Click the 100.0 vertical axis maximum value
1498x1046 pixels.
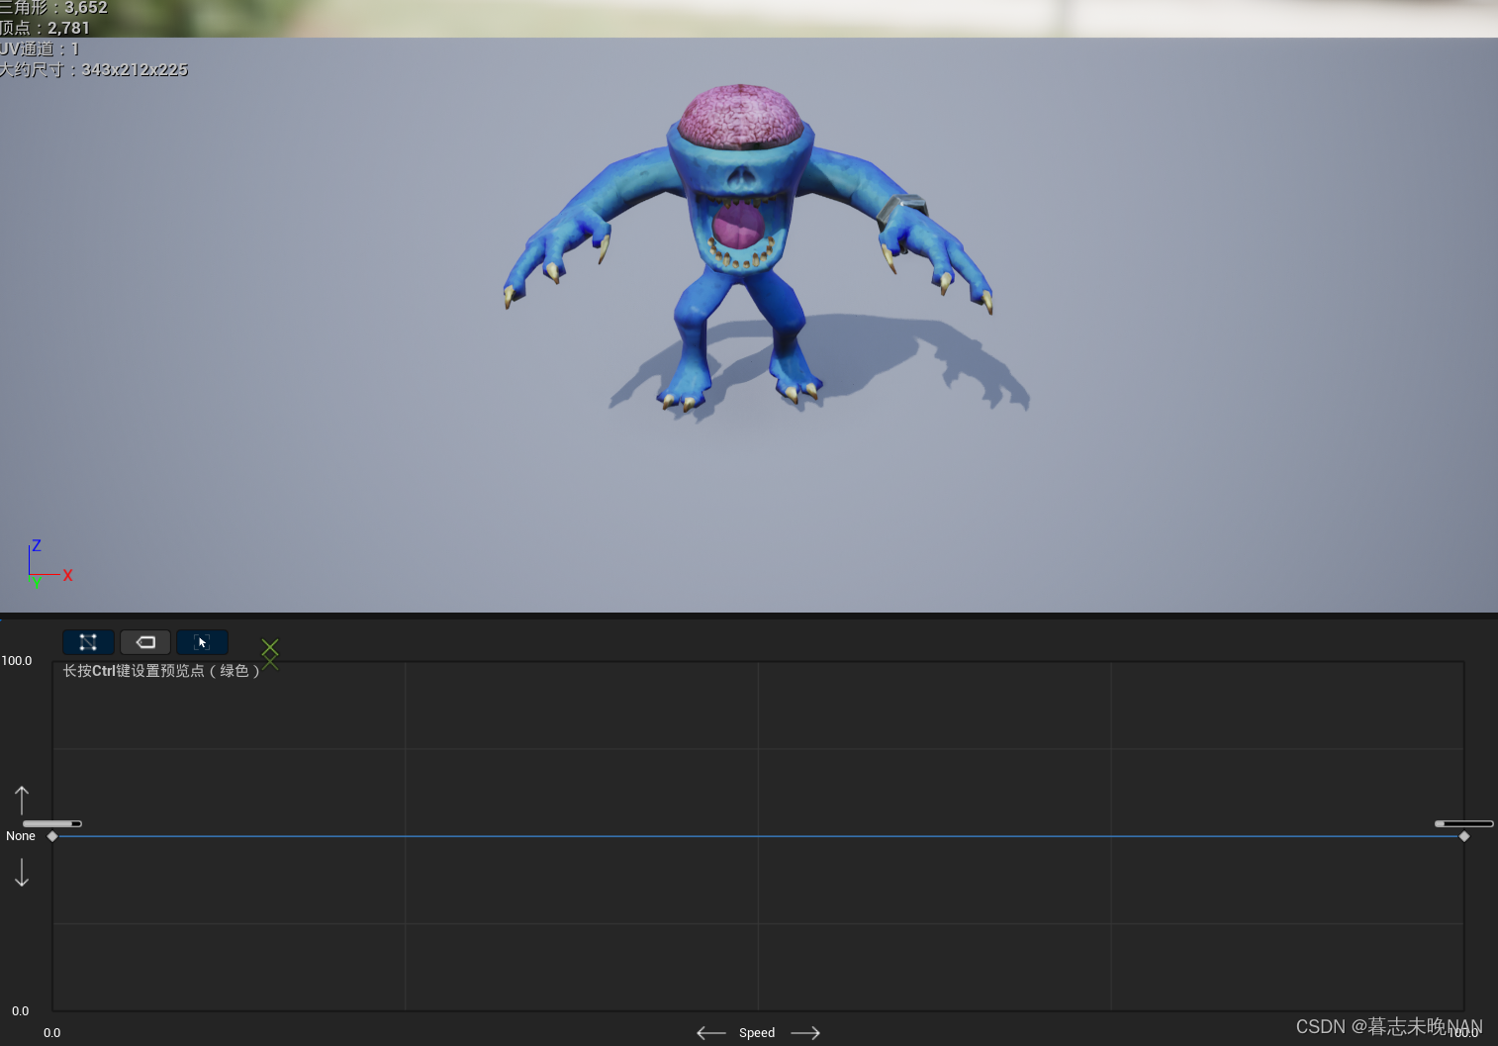click(17, 660)
